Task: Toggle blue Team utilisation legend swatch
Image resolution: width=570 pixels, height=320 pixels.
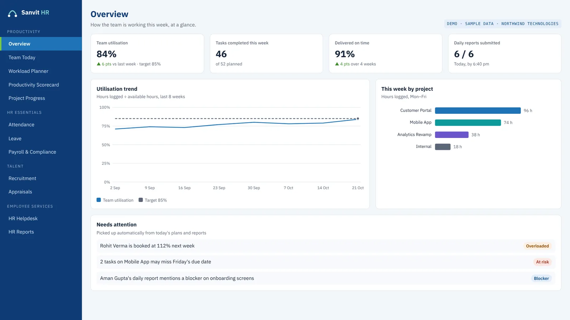Action: click(99, 200)
